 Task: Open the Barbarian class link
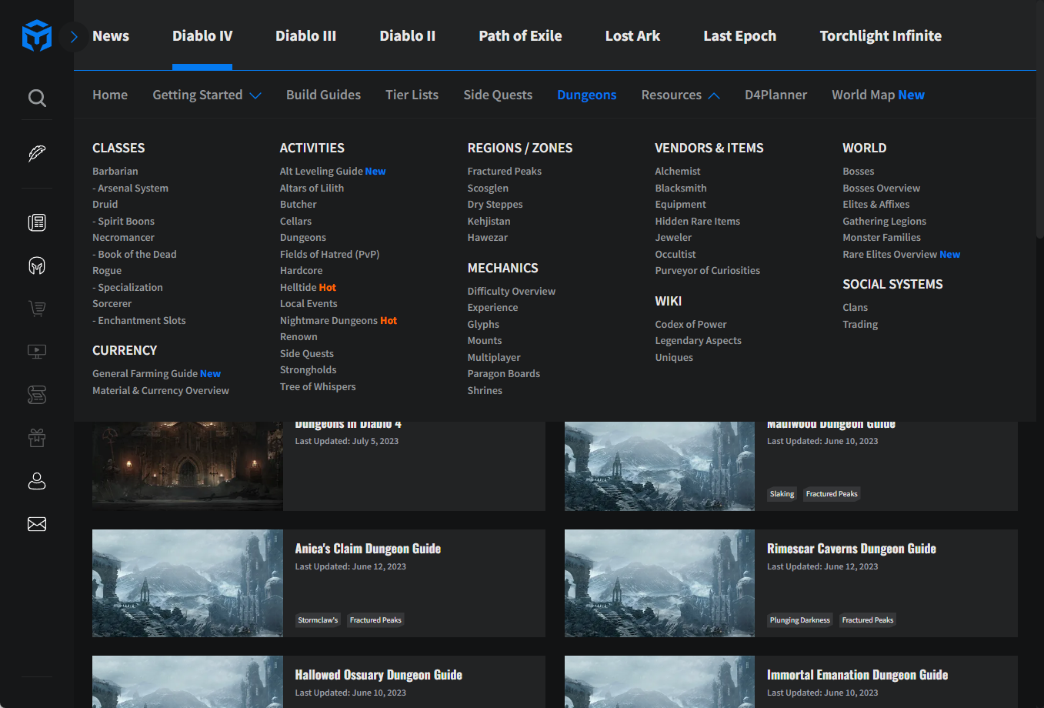coord(115,171)
